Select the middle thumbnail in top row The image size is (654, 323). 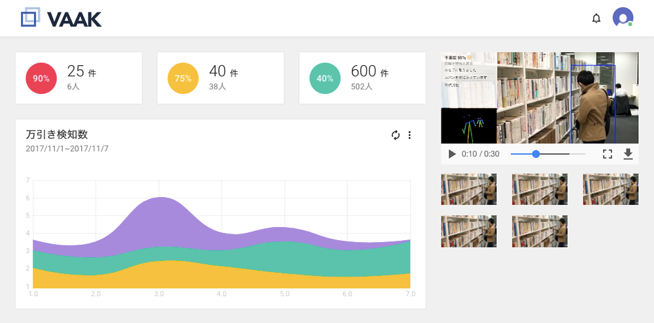click(540, 189)
